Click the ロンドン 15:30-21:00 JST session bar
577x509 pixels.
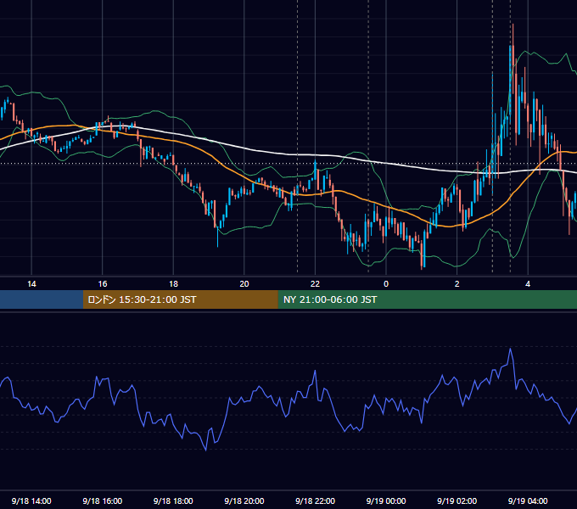click(180, 299)
